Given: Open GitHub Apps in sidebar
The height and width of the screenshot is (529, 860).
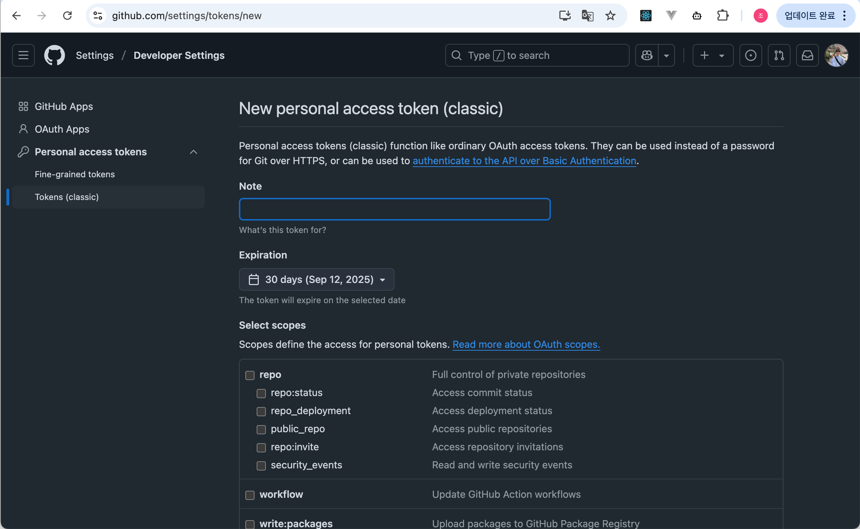Looking at the screenshot, I should tap(64, 106).
